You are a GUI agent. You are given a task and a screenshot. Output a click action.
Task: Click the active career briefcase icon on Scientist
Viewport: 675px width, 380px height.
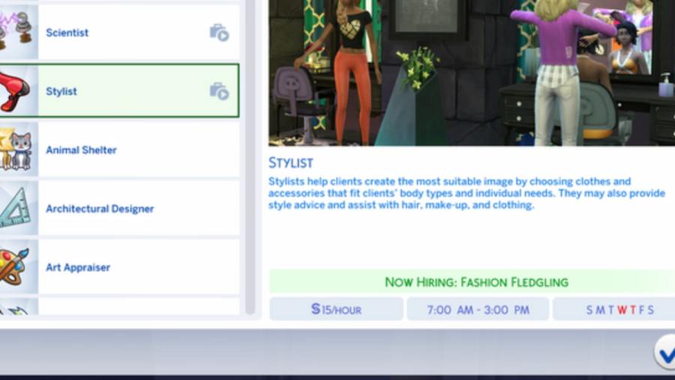coord(219,33)
